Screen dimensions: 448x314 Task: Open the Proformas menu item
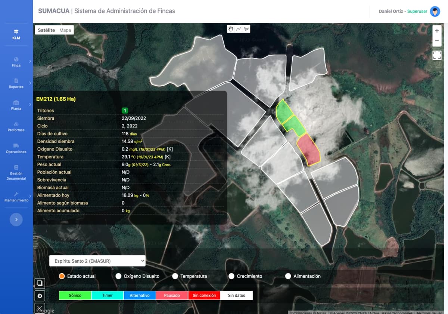click(x=16, y=126)
